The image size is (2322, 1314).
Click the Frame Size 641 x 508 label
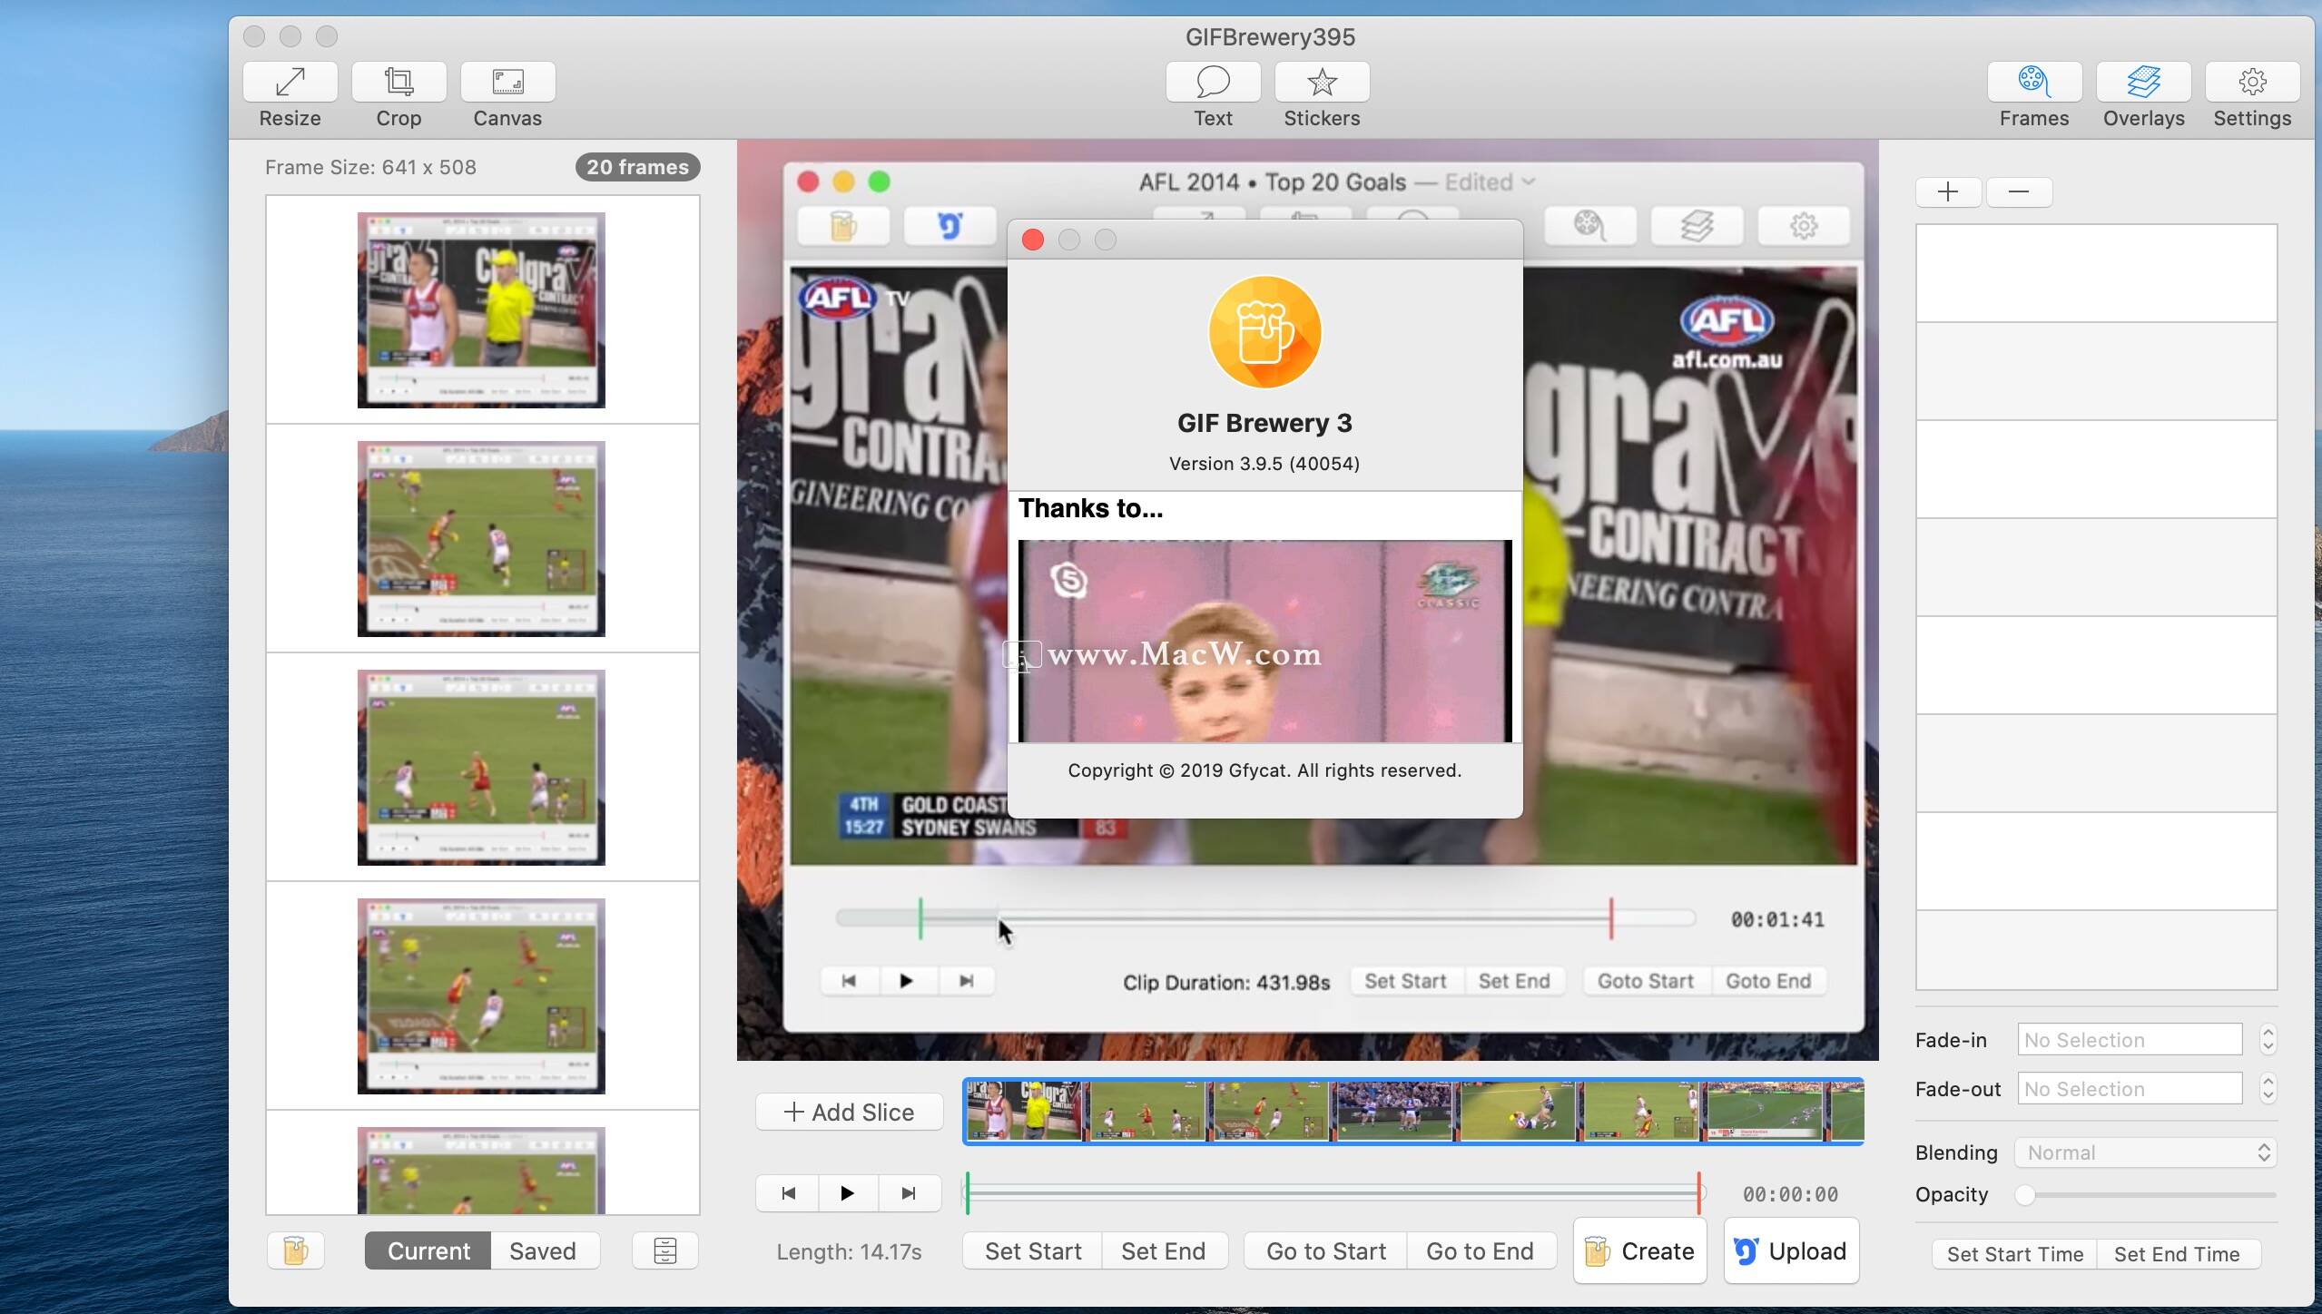[370, 167]
